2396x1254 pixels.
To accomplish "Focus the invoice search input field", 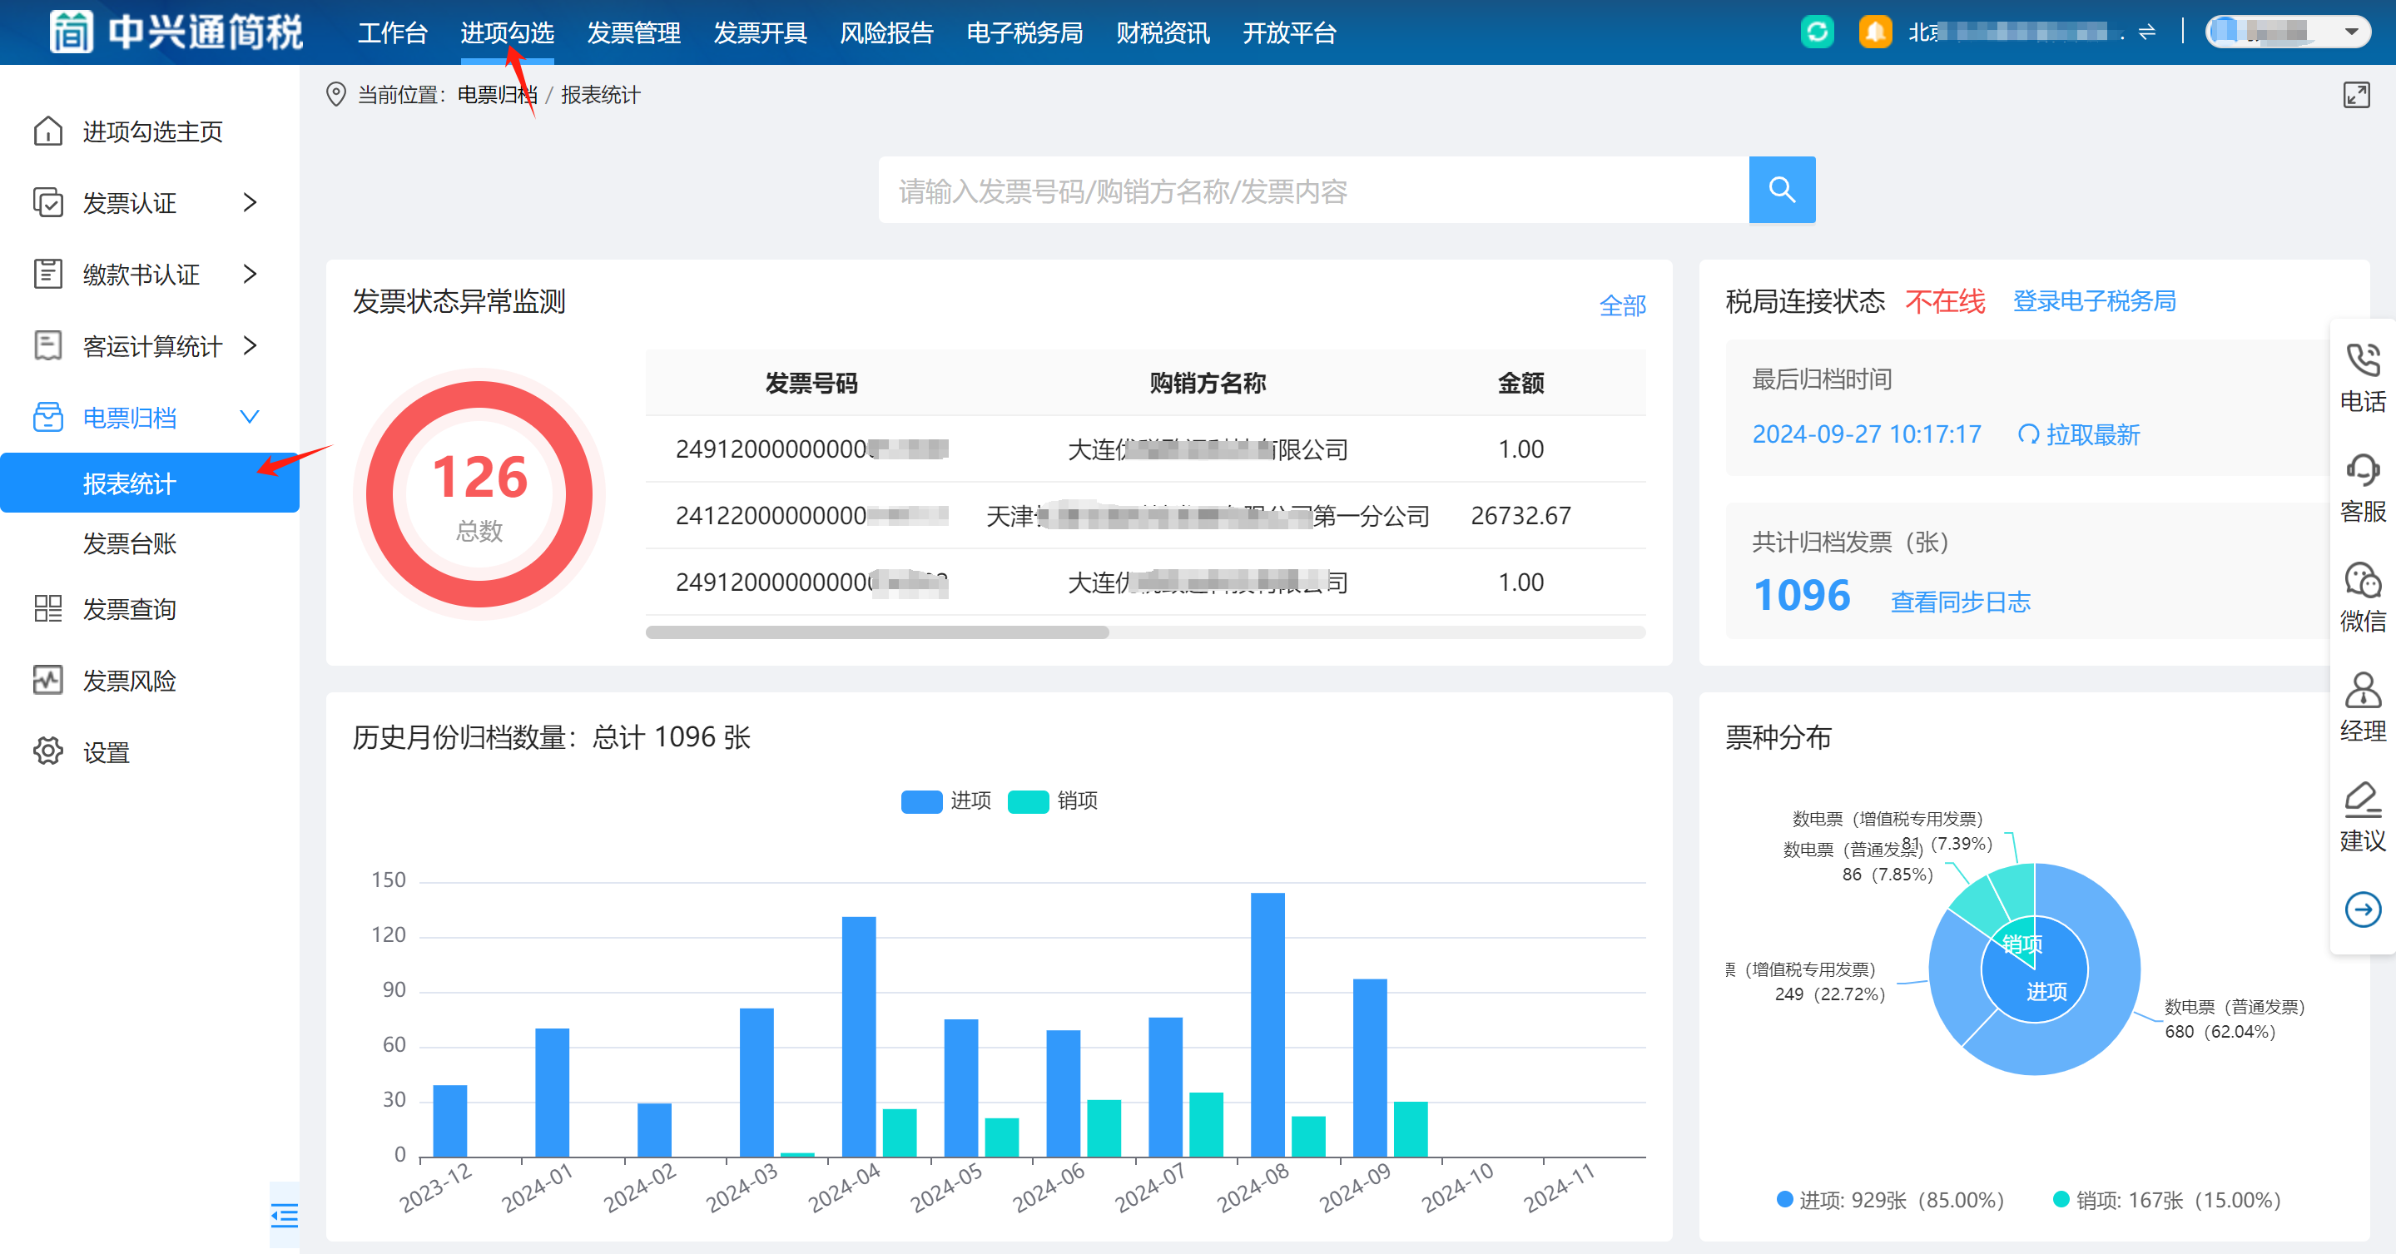I will 1313,190.
